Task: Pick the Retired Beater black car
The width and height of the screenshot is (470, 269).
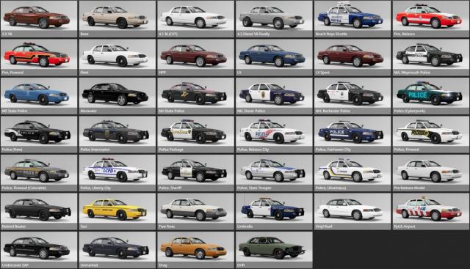Action: 39,211
